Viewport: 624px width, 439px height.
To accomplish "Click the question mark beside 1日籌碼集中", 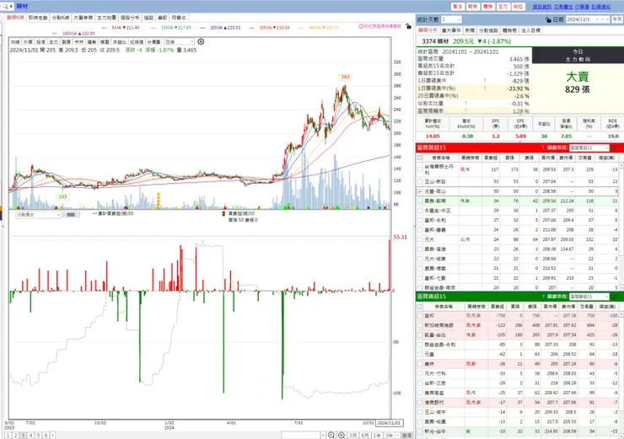I will pyautogui.click(x=484, y=81).
